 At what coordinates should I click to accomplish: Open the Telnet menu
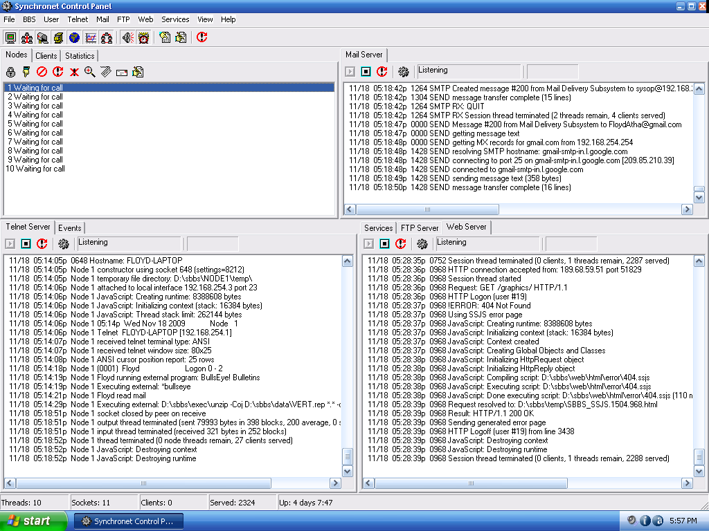pyautogui.click(x=78, y=19)
